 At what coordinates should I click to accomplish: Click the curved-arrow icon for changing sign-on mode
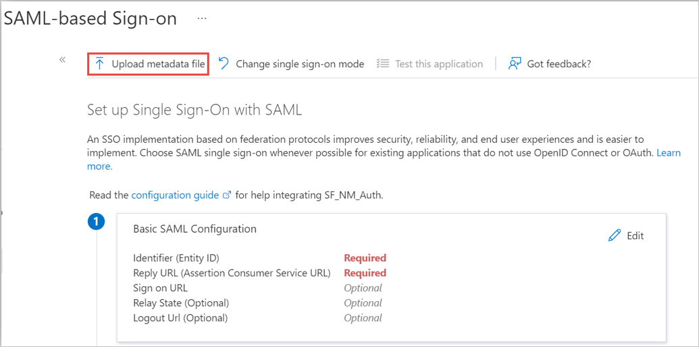224,63
